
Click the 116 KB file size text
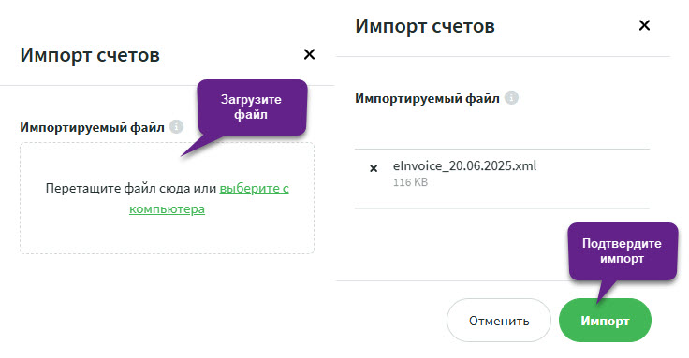(x=410, y=182)
